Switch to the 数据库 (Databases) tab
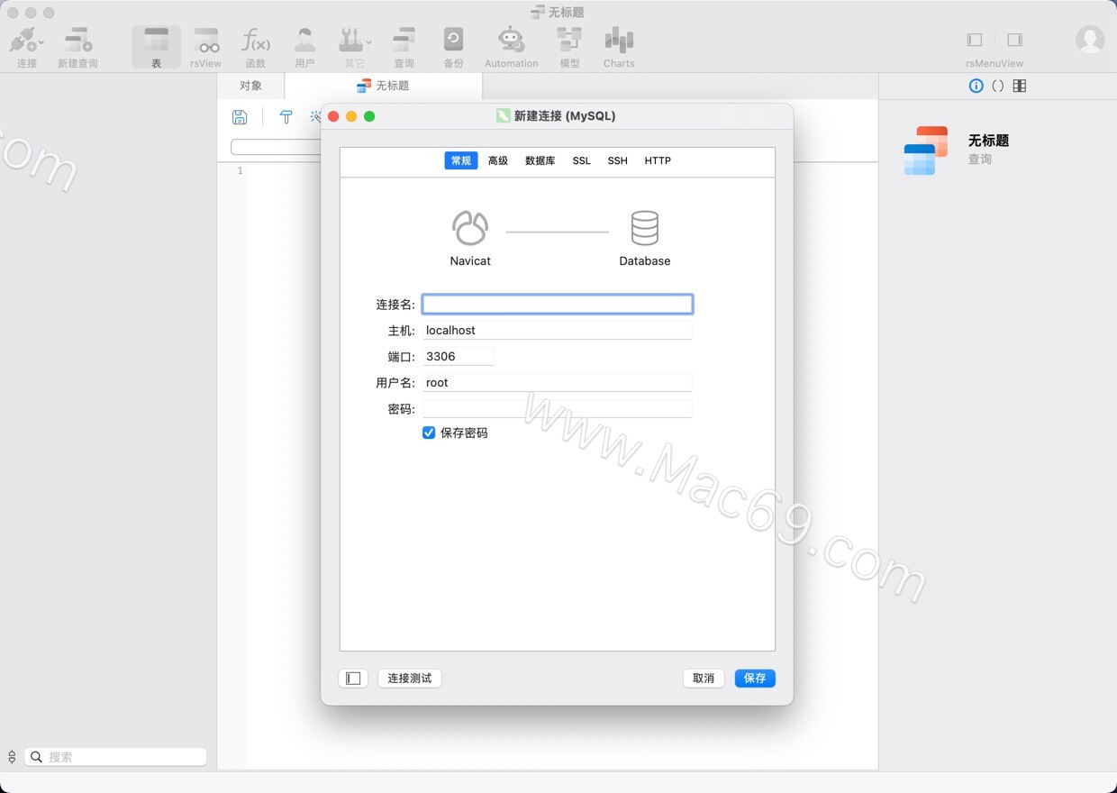This screenshot has width=1117, height=793. 540,160
